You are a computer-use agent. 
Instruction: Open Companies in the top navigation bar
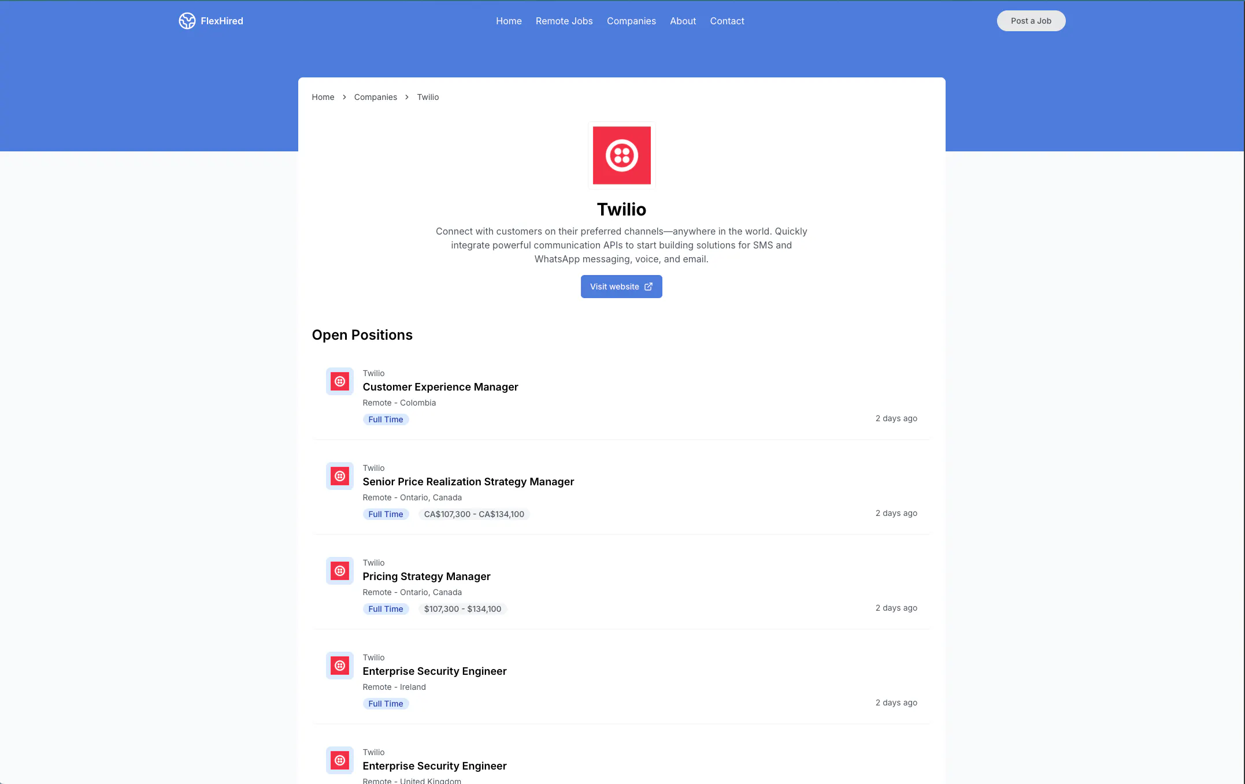point(631,21)
